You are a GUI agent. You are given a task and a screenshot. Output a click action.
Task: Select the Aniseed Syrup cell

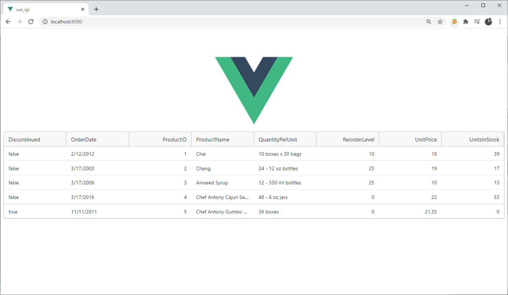pyautogui.click(x=223, y=183)
